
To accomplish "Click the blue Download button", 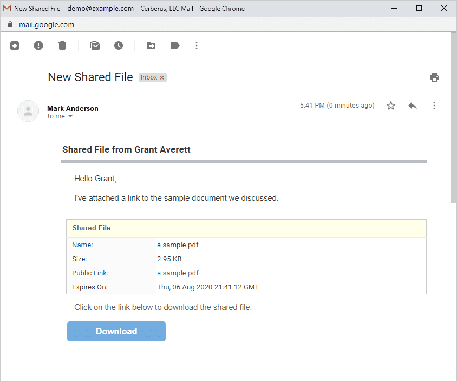I will (116, 331).
